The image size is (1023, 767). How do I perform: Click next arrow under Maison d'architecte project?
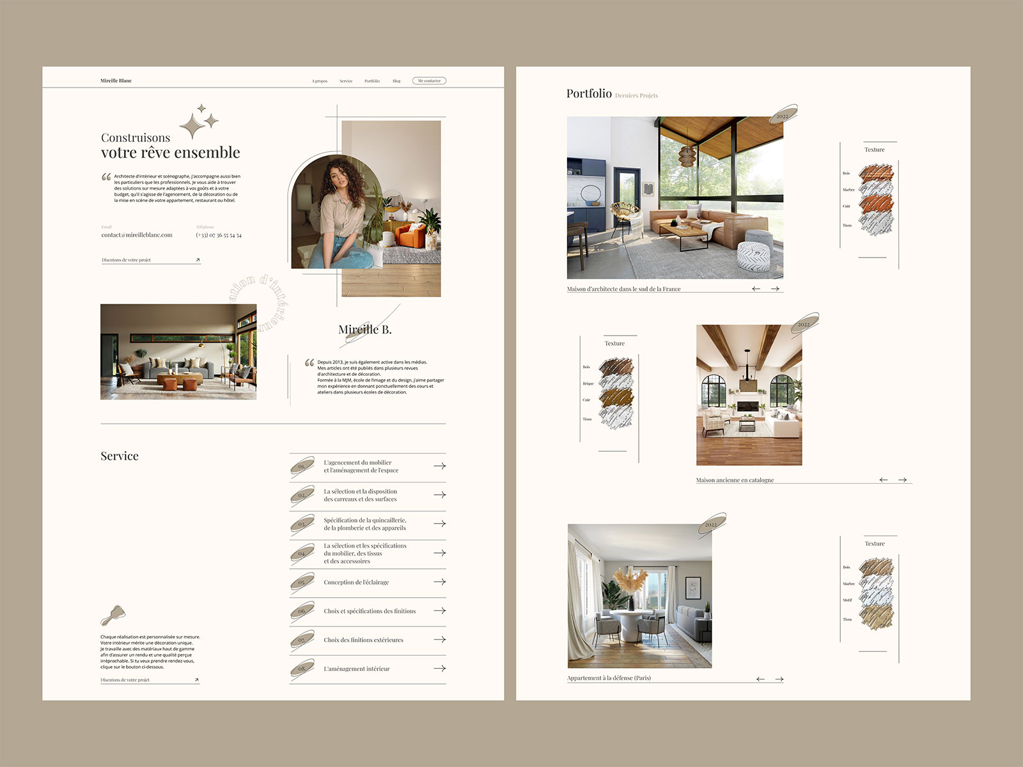(775, 289)
